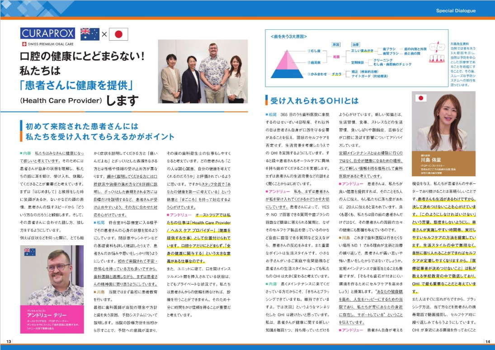Click the "歯を失う3大原因" diagram title
Image resolution: width=495 pixels, height=350 pixels.
289,35
